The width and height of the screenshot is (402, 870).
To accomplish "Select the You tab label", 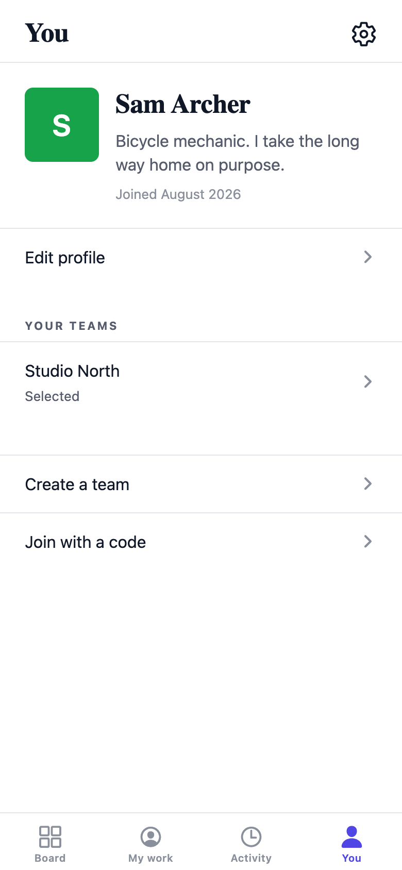I will tap(351, 858).
